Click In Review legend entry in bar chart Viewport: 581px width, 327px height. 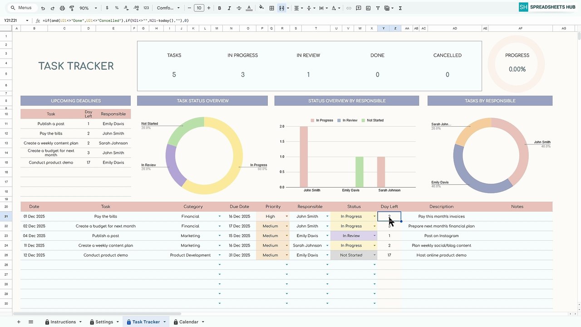click(348, 120)
